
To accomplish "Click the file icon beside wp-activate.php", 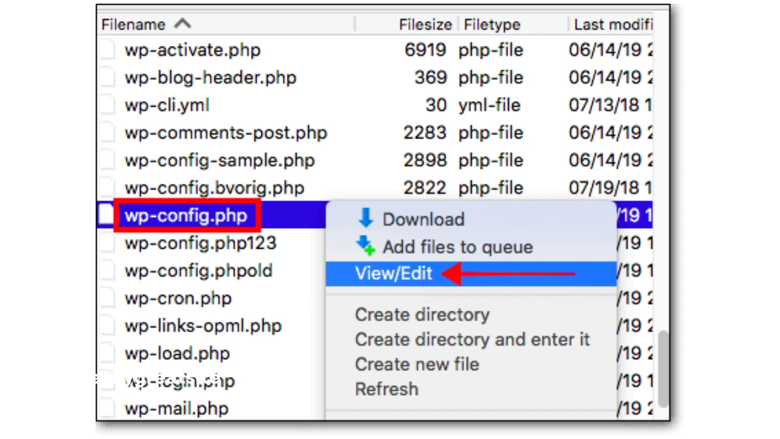I will click(107, 50).
